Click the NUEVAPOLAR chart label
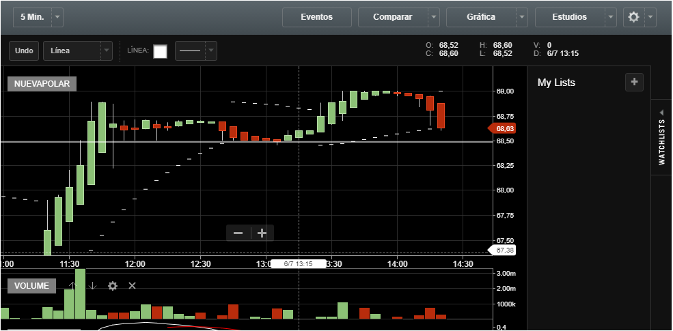The width and height of the screenshot is (673, 331). click(x=42, y=84)
